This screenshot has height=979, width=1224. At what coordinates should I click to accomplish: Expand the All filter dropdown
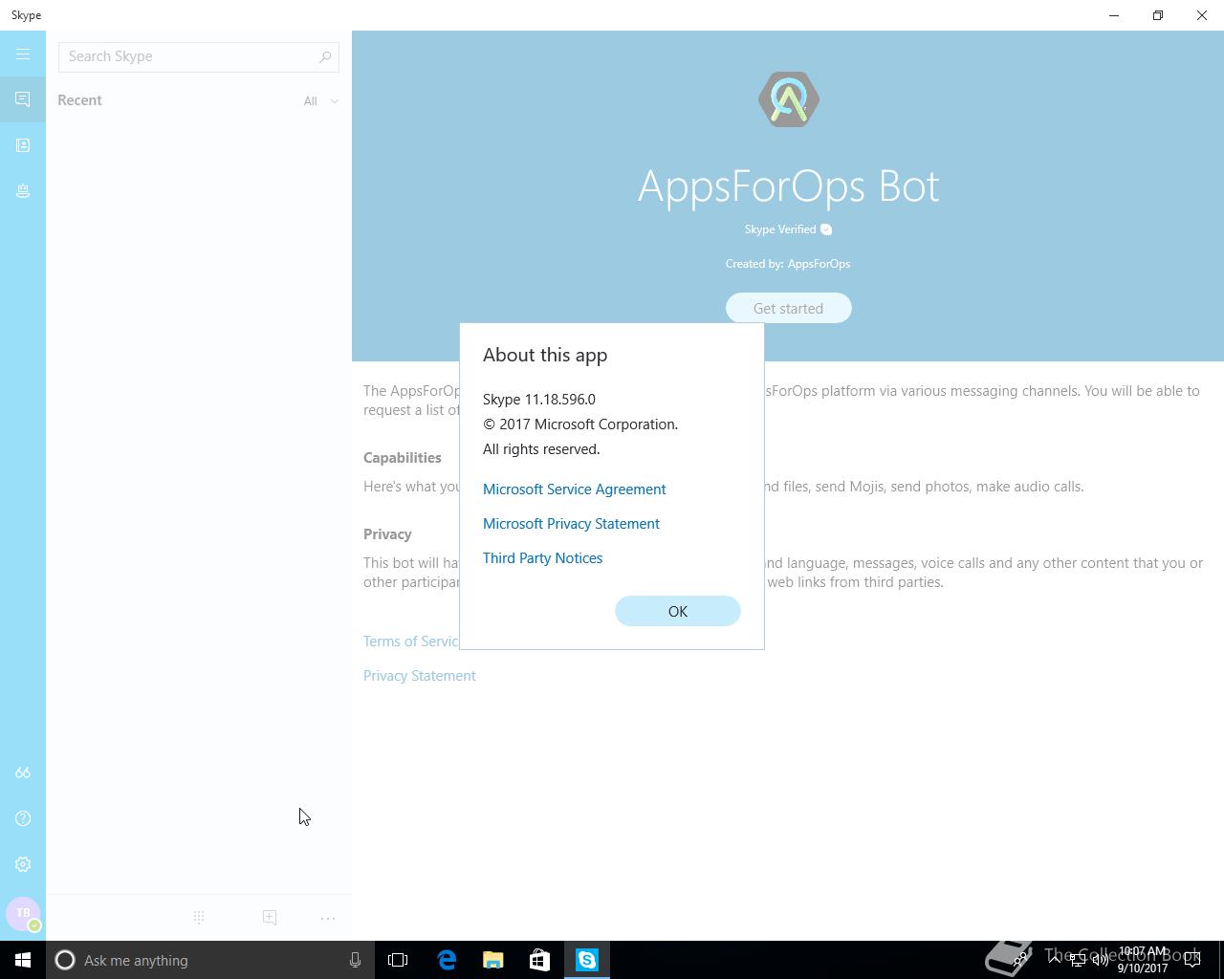(x=321, y=100)
